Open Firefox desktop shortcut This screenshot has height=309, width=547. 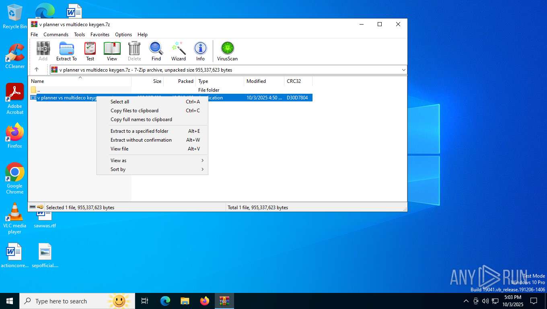point(15,136)
